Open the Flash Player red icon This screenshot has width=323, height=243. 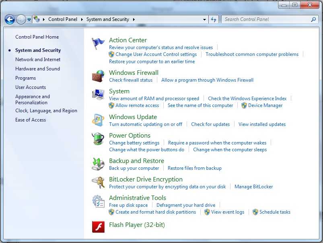(98, 227)
